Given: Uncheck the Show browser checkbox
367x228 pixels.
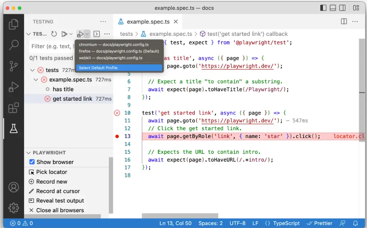Looking at the screenshot, I should [32, 162].
